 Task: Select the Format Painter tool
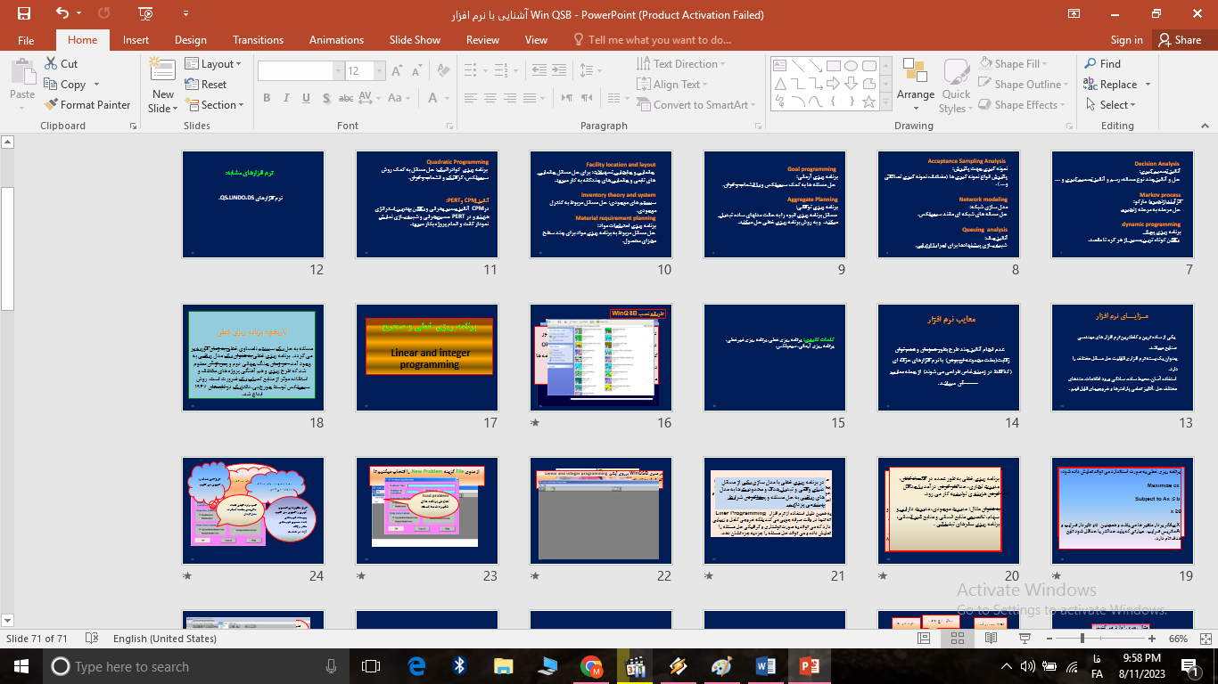pyautogui.click(x=87, y=105)
